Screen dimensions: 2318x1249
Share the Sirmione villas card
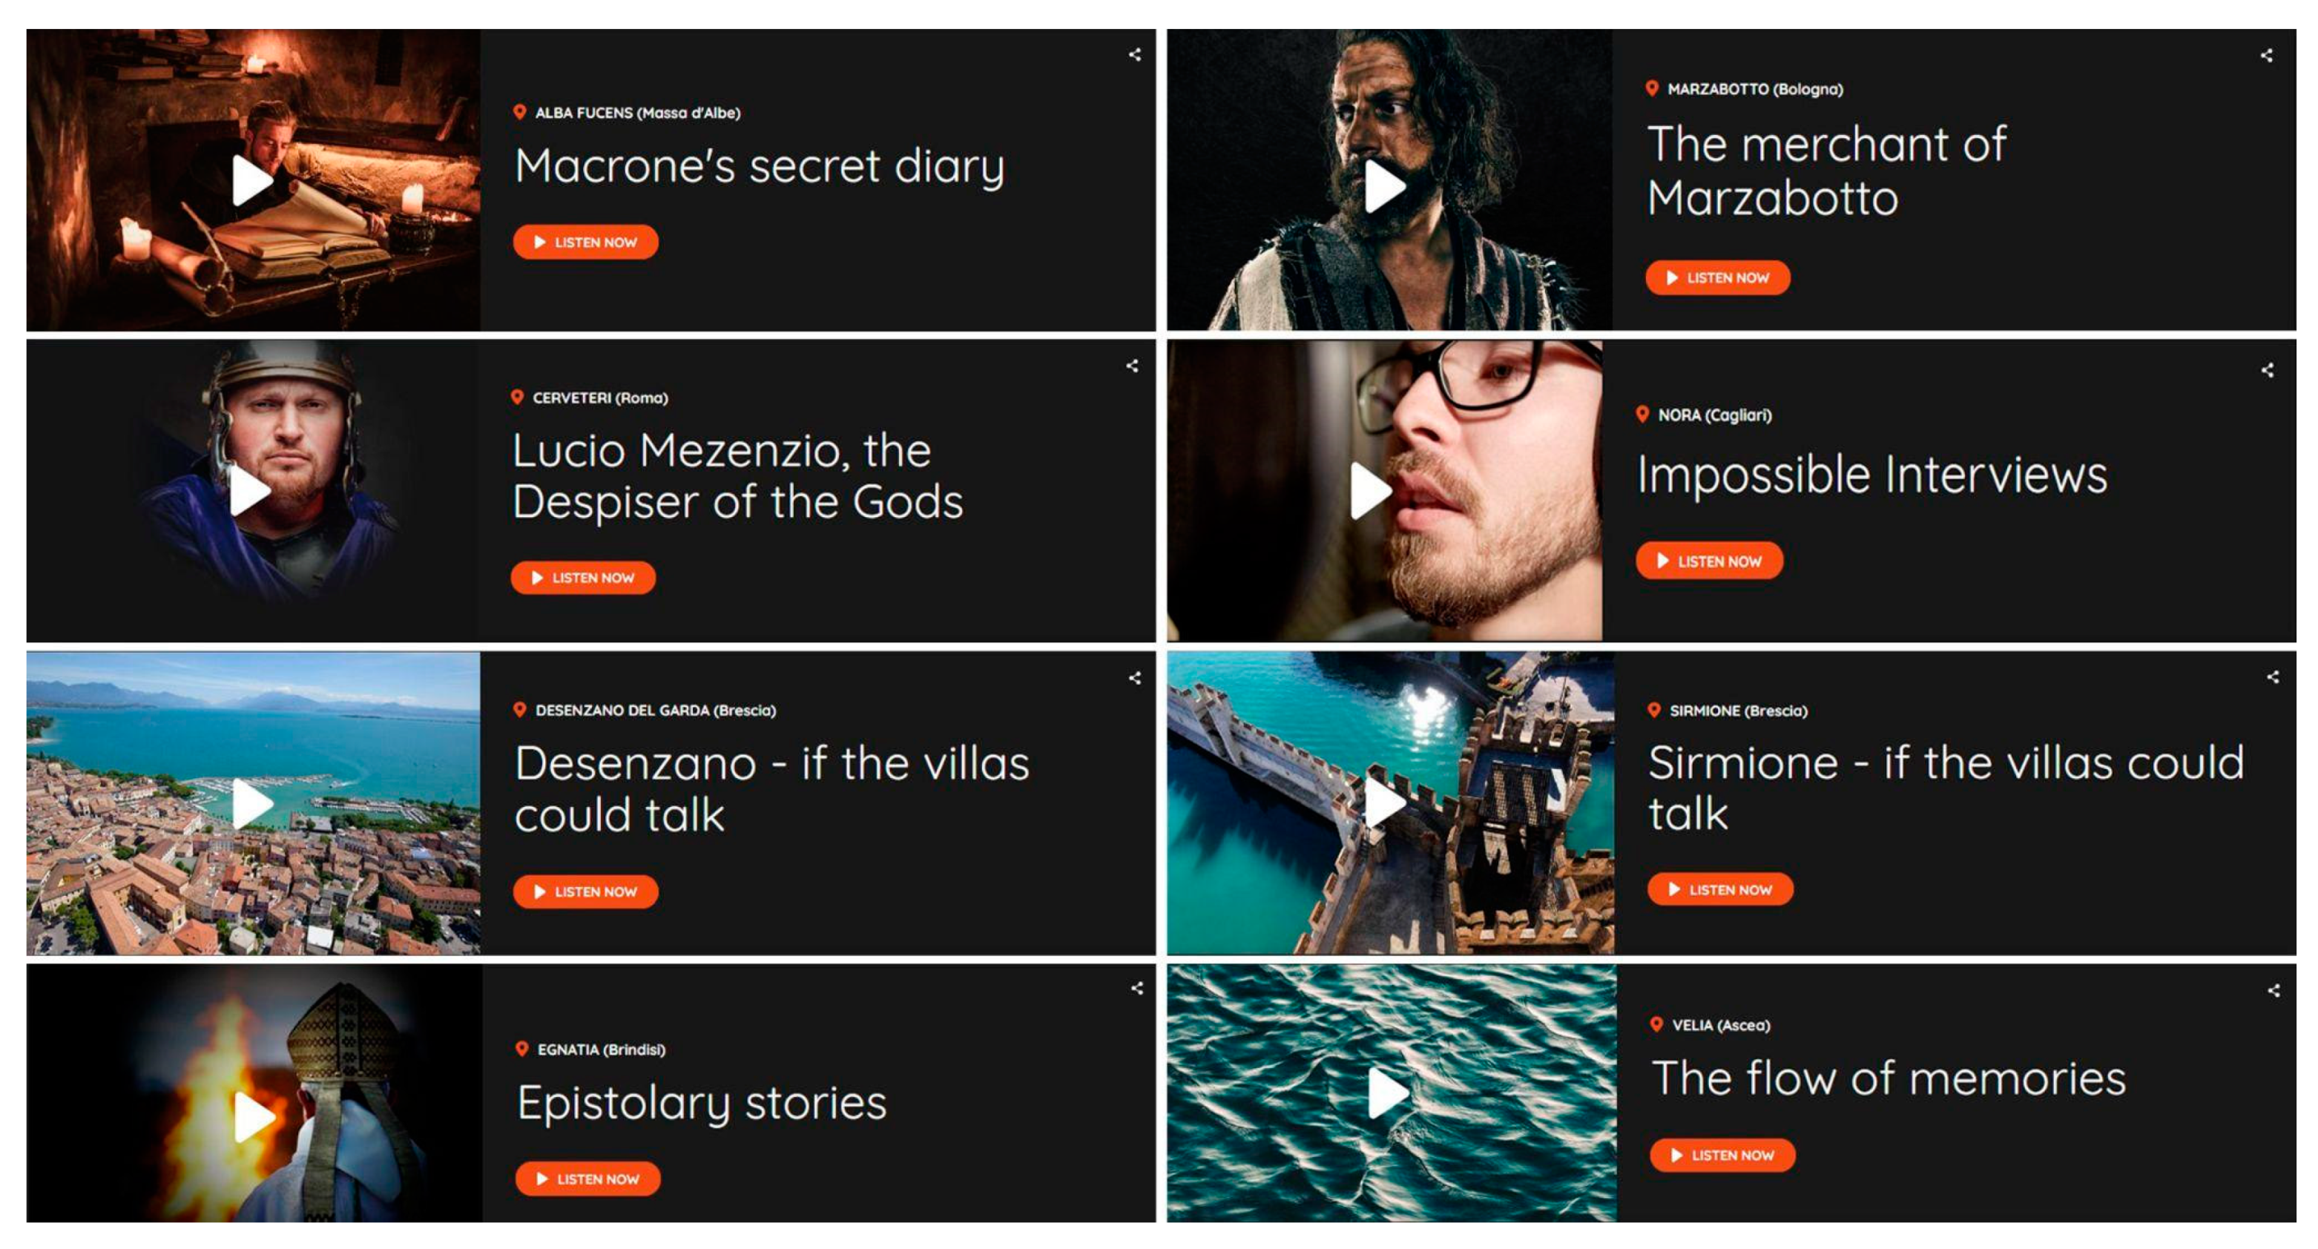[x=2273, y=676]
